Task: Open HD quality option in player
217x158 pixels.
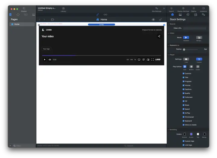Action: point(131,60)
